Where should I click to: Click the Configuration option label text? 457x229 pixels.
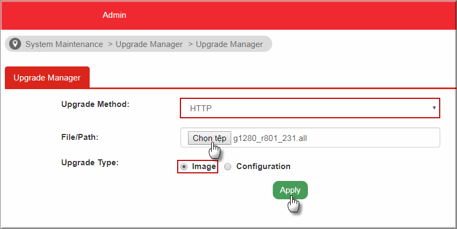263,166
